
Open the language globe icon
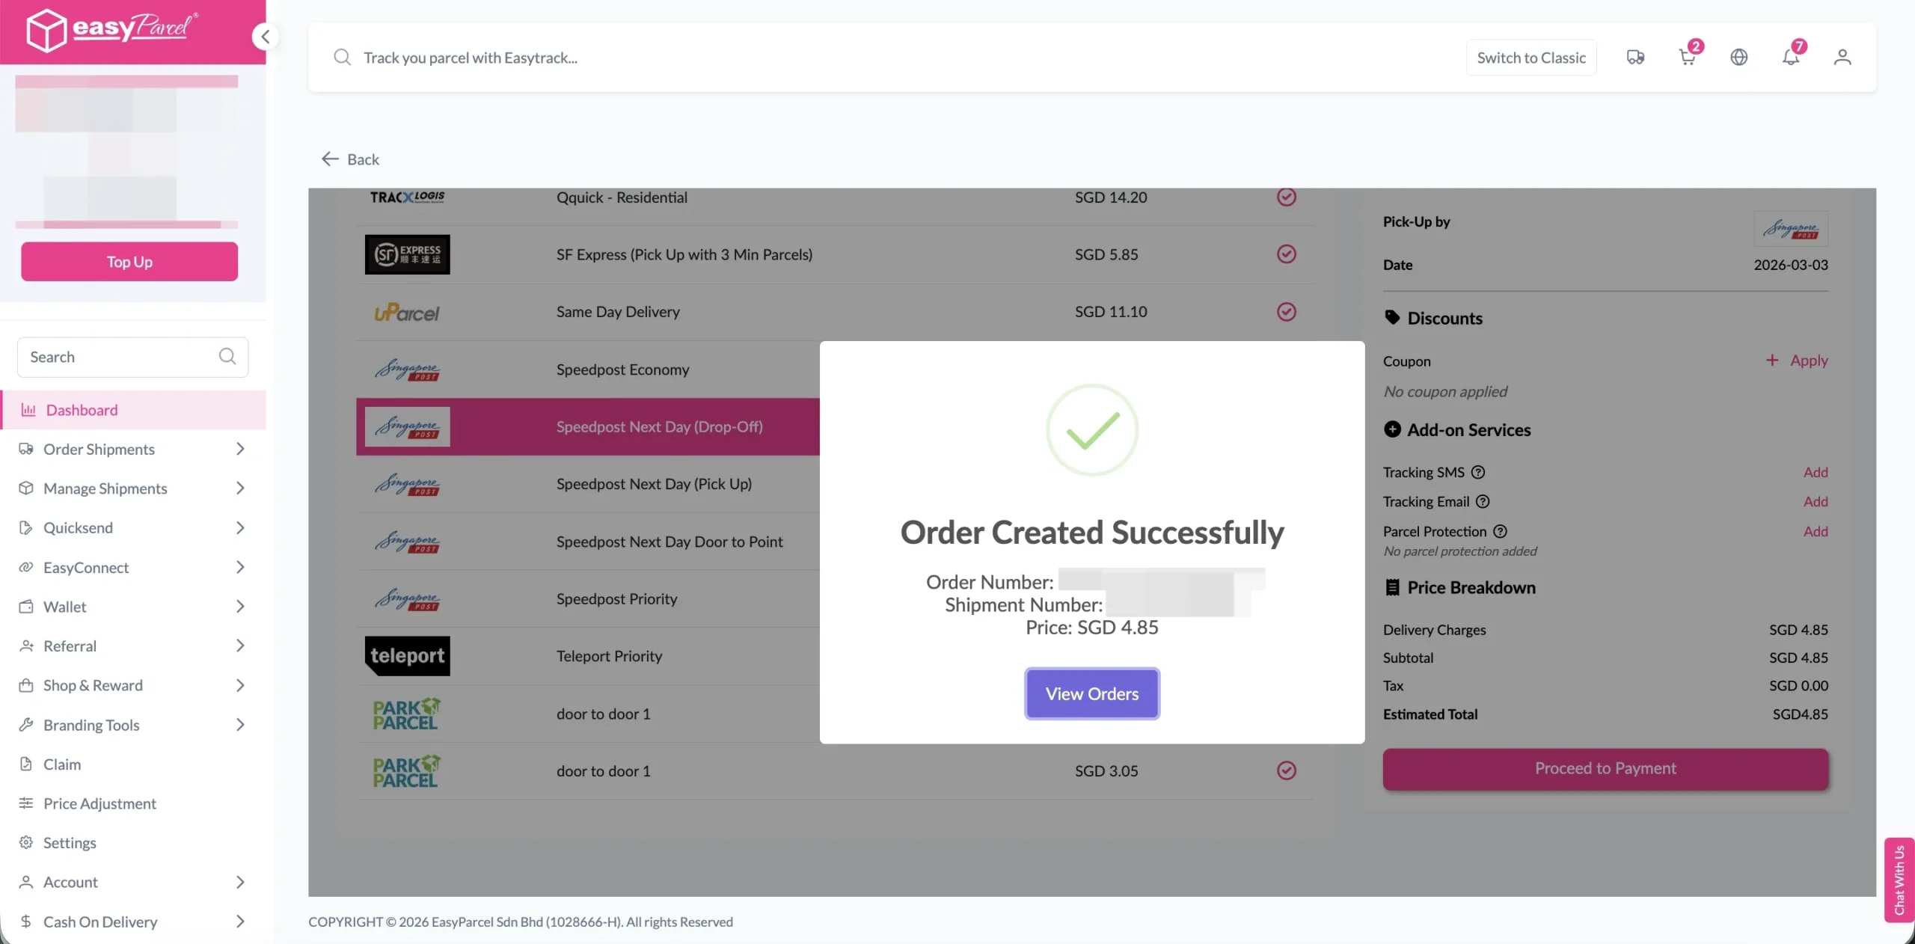pos(1738,58)
